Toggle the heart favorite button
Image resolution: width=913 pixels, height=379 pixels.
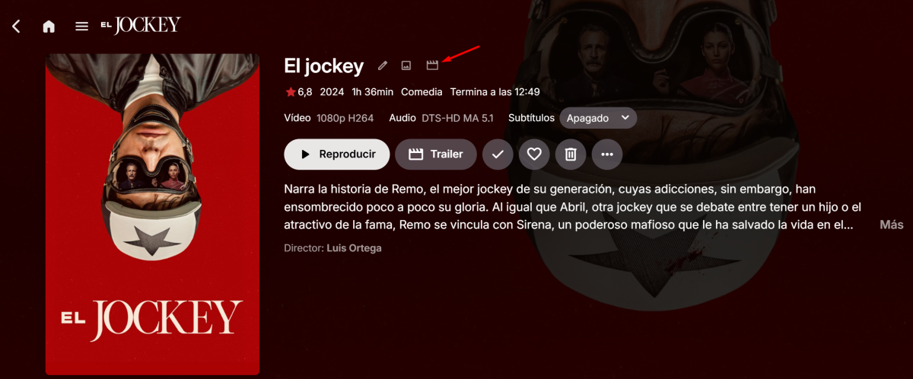pyautogui.click(x=534, y=154)
